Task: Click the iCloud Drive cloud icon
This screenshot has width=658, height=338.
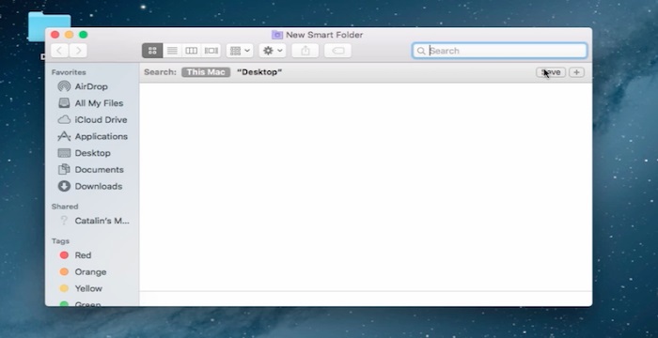Action: coord(64,120)
